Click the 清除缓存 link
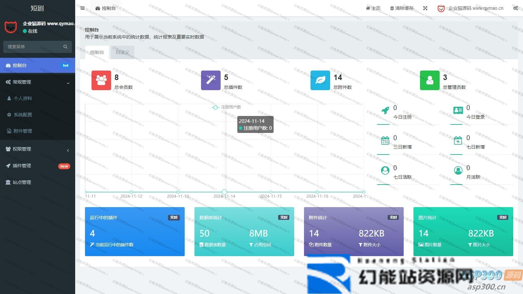 [402, 8]
